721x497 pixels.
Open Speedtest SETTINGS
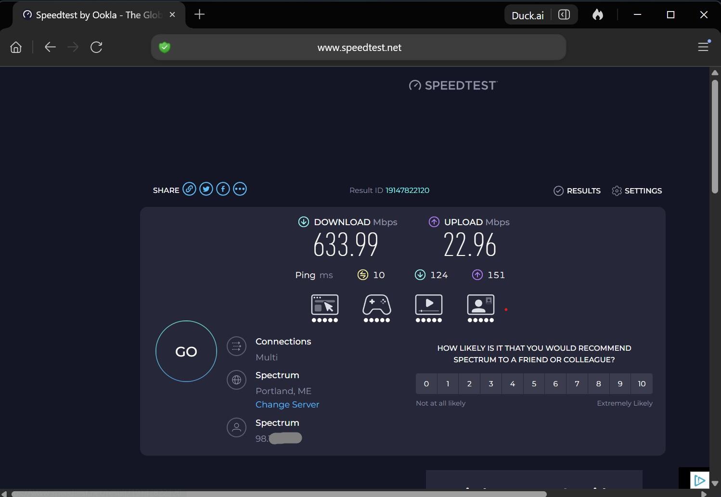coord(637,191)
